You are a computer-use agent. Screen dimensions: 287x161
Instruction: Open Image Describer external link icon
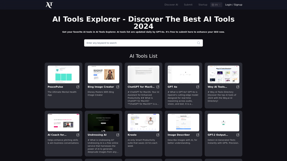(x=198, y=135)
